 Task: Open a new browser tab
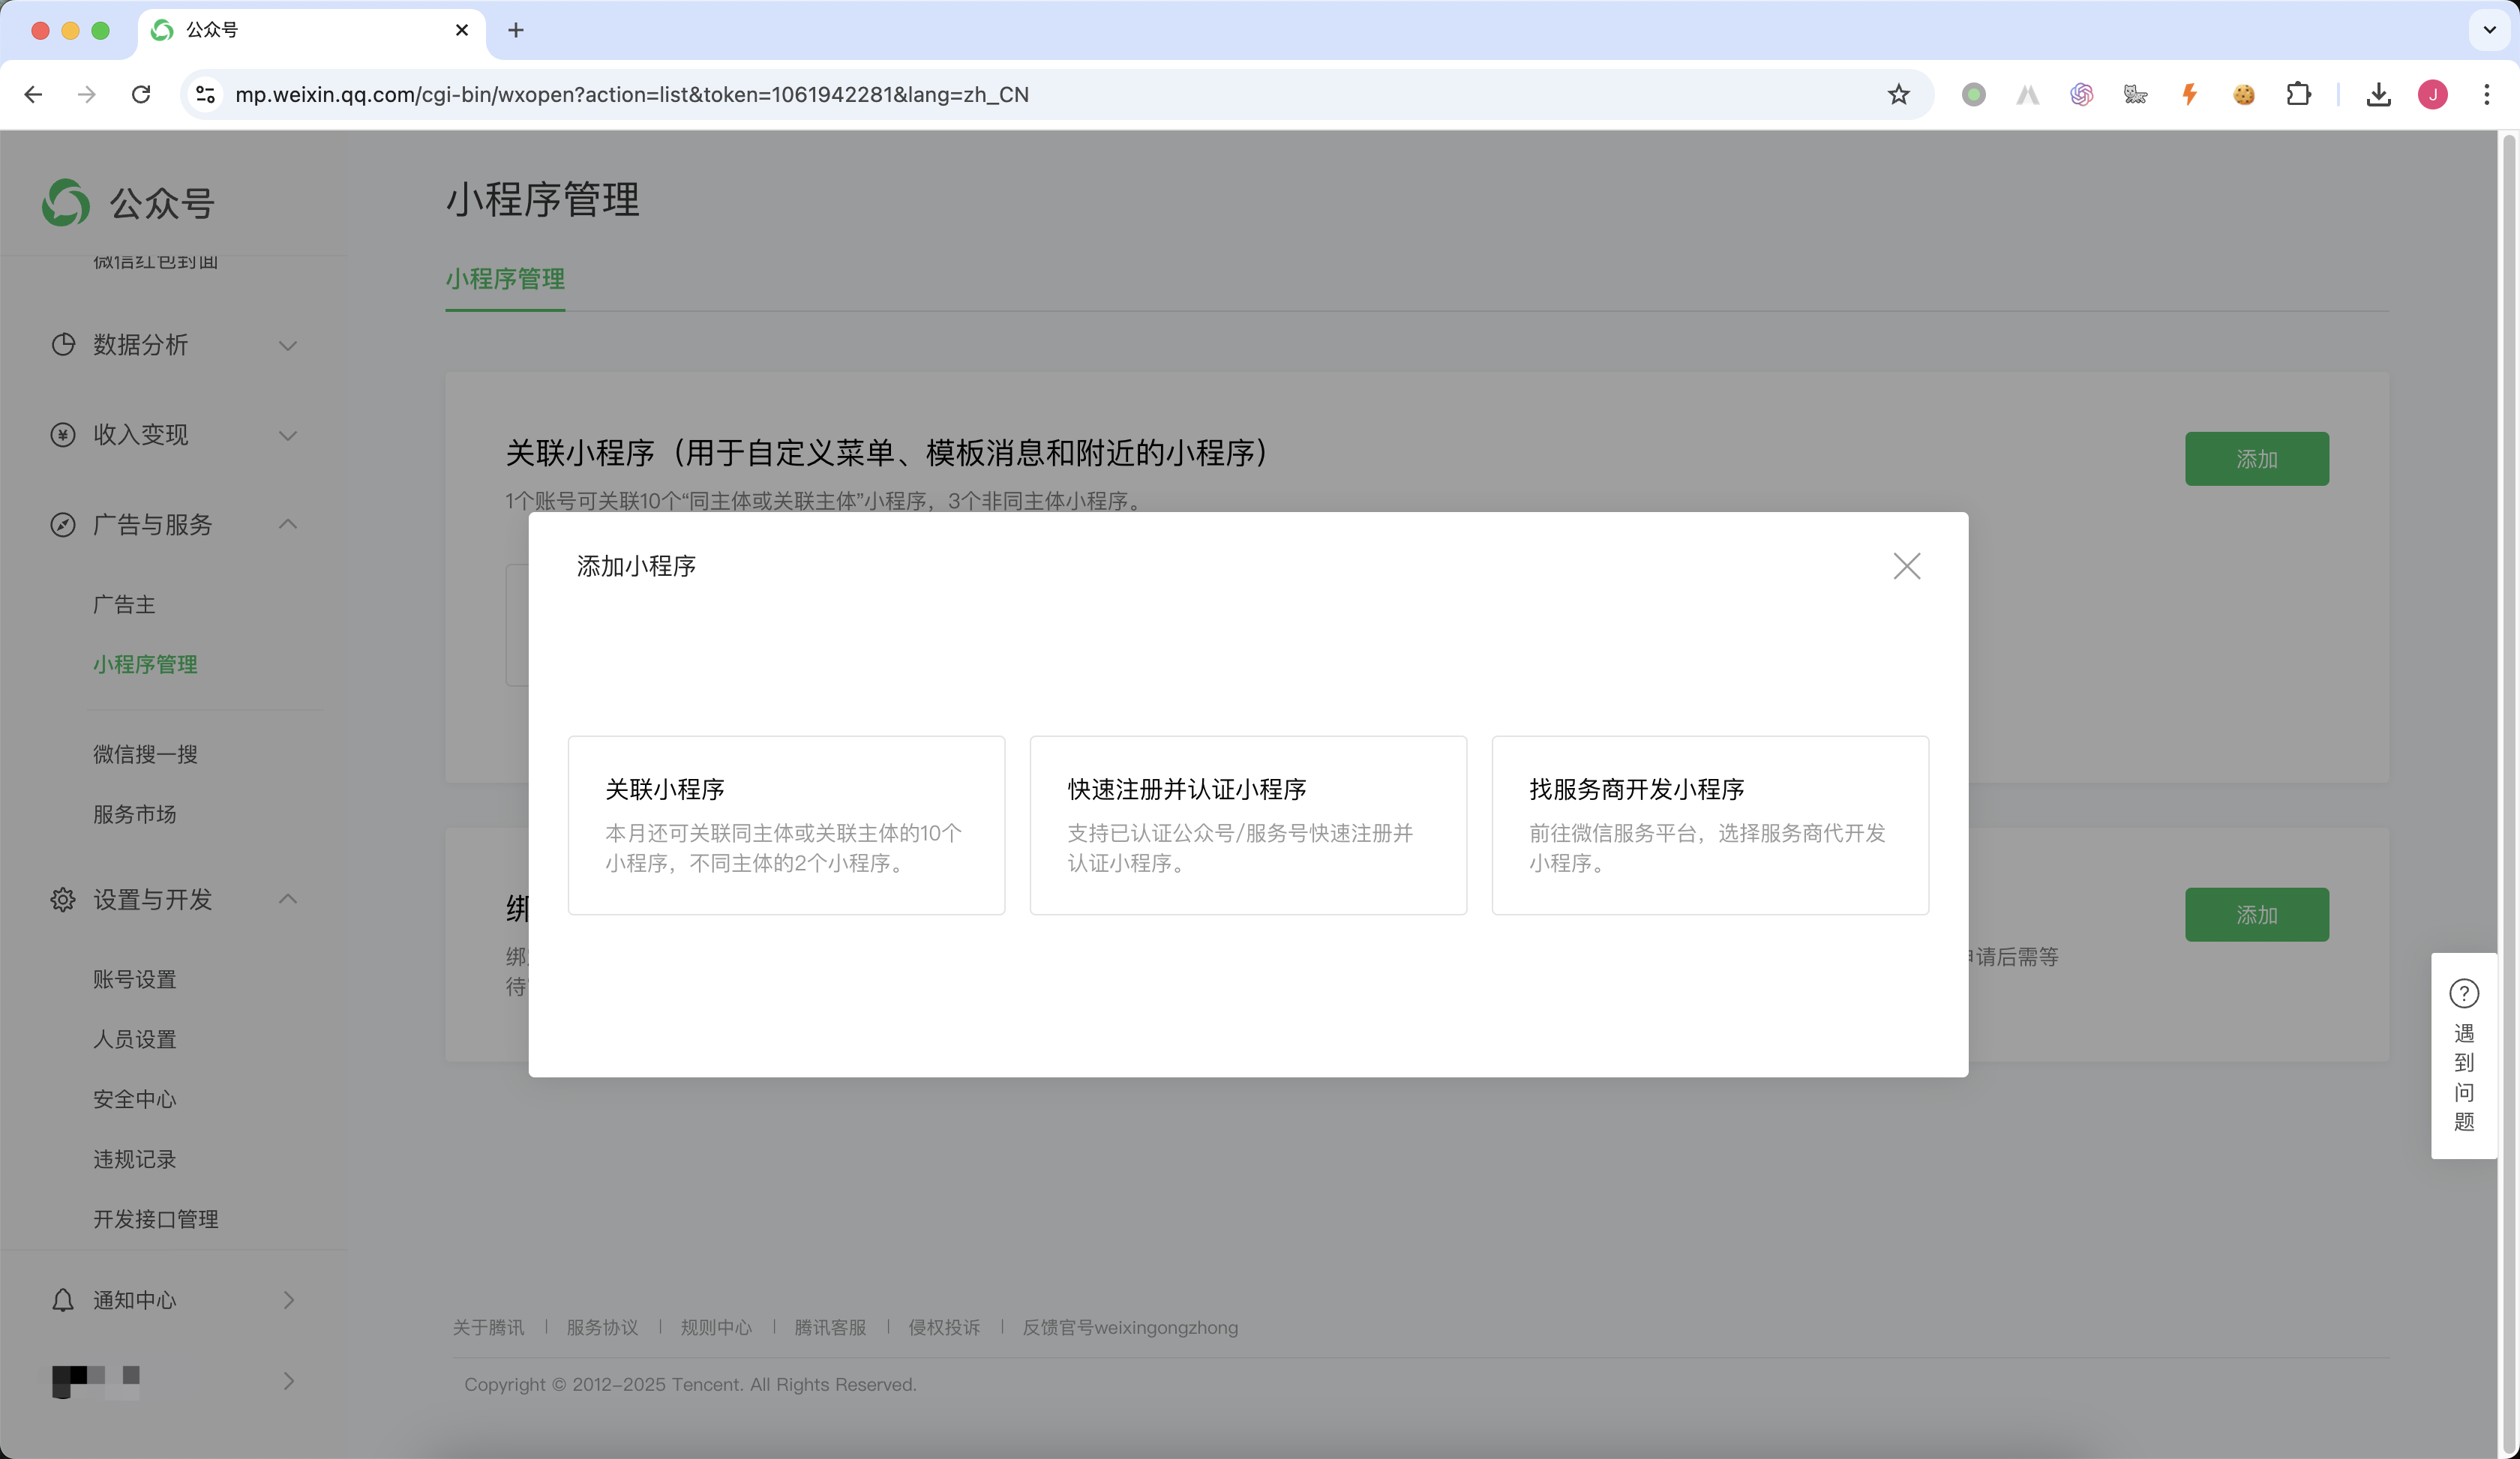pyautogui.click(x=516, y=30)
